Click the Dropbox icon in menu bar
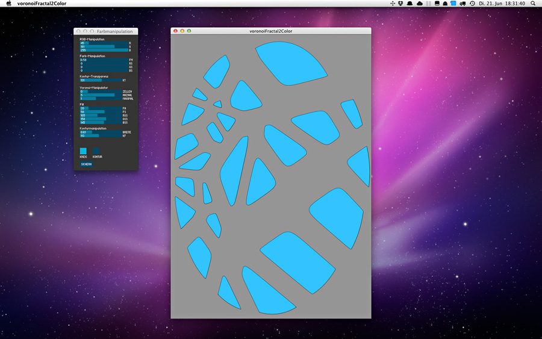Screen dimensions: 542x339 (401, 4)
